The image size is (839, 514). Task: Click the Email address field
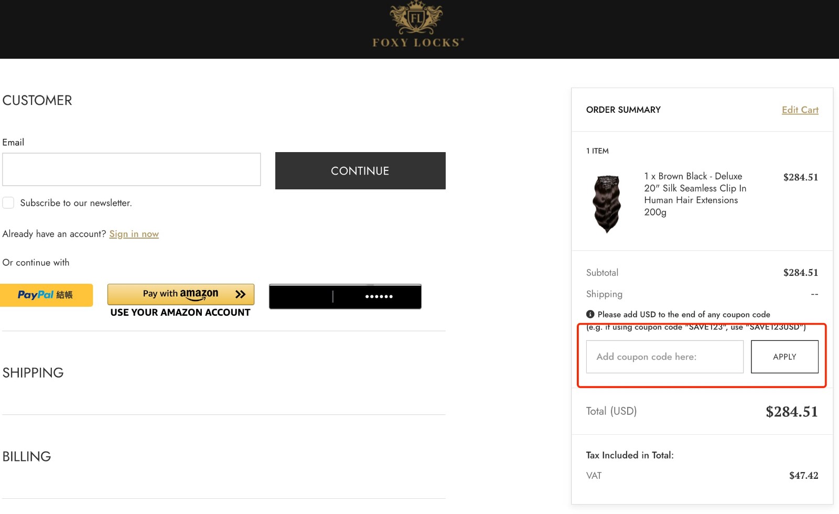[131, 169]
